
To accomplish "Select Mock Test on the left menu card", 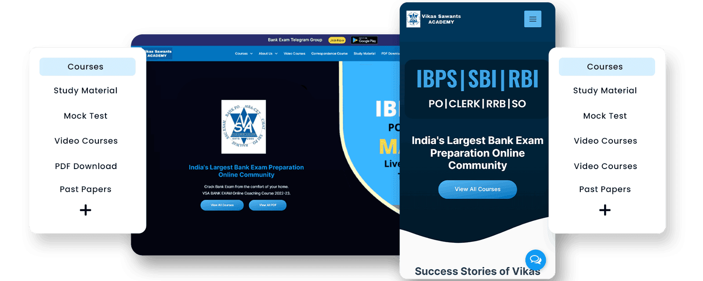I will pos(86,116).
